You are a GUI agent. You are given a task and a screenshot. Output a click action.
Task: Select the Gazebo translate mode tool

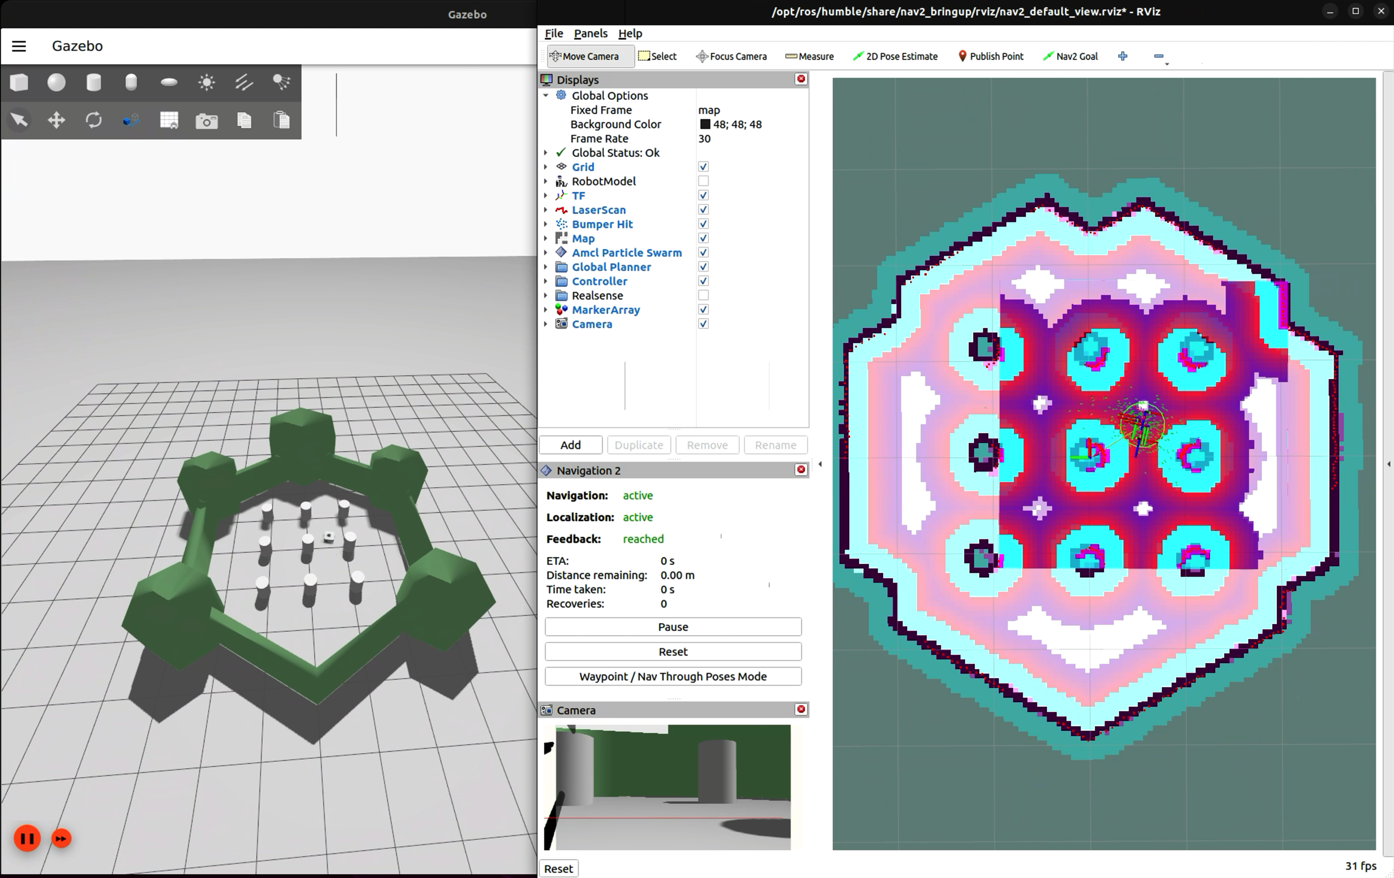(56, 120)
